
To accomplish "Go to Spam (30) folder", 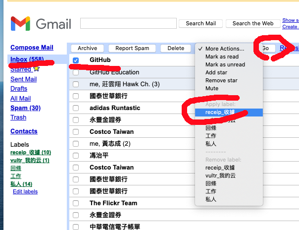I will click(x=25, y=108).
